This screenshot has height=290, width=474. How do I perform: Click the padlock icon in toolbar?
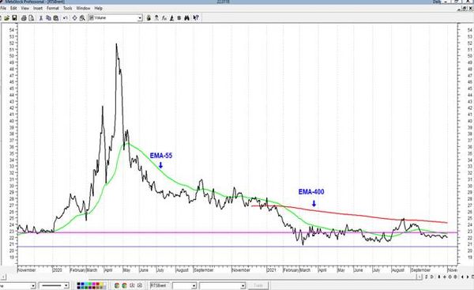click(x=149, y=18)
